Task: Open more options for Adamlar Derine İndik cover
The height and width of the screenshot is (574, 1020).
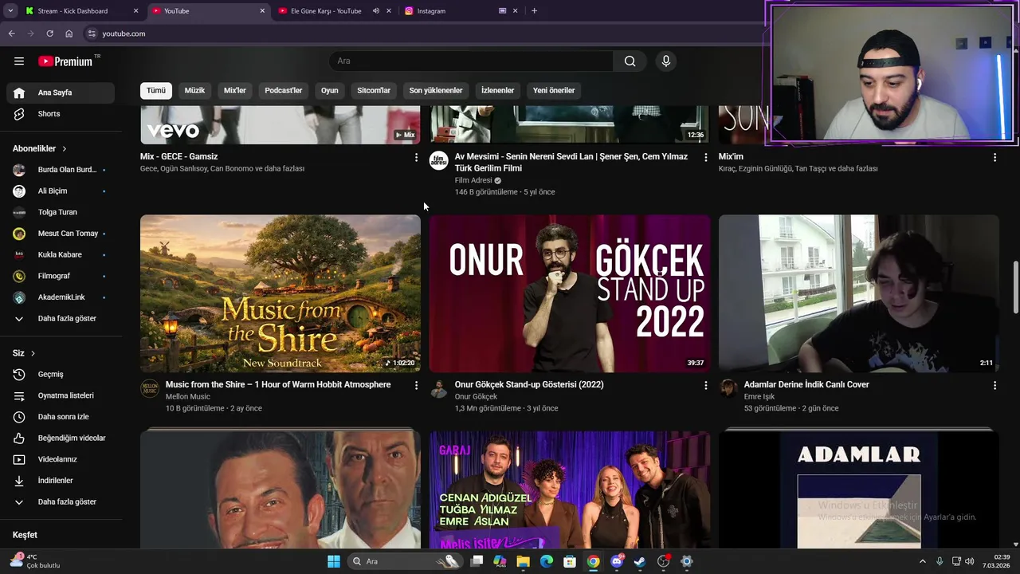Action: [x=994, y=386]
